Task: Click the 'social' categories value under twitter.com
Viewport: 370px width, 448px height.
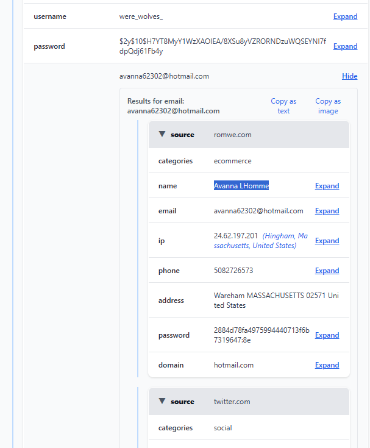Action: click(x=222, y=428)
